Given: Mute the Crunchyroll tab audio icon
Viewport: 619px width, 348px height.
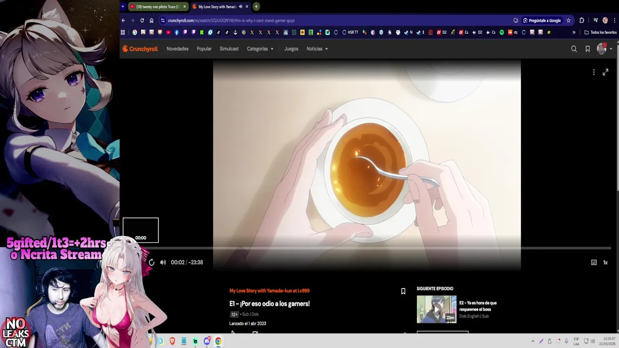Looking at the screenshot, I should [240, 7].
